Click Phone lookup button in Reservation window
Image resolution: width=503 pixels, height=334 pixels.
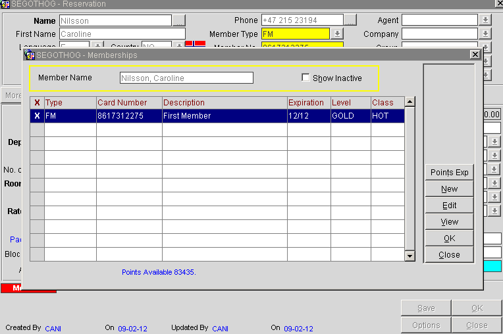point(350,20)
